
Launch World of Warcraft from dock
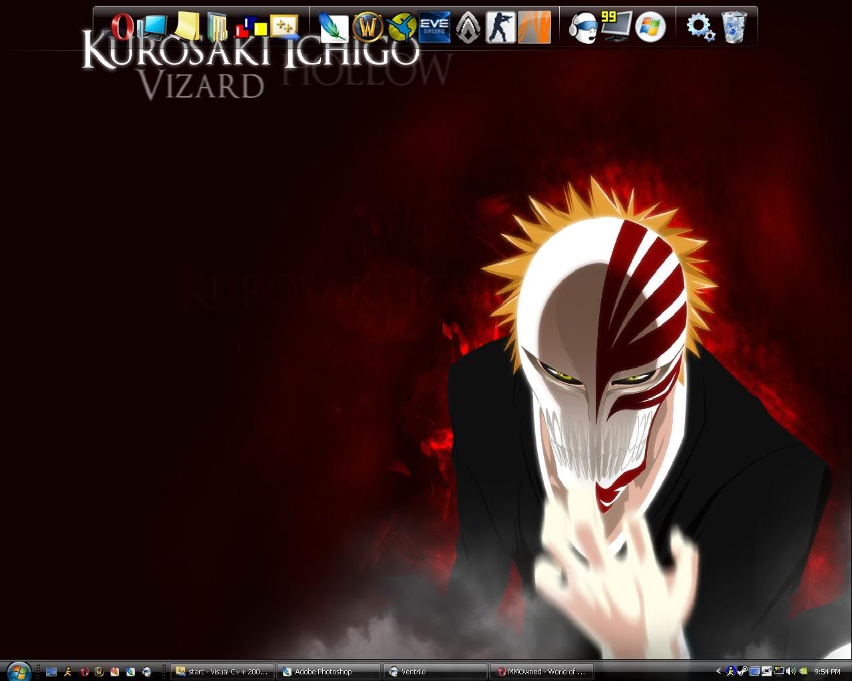pyautogui.click(x=368, y=28)
